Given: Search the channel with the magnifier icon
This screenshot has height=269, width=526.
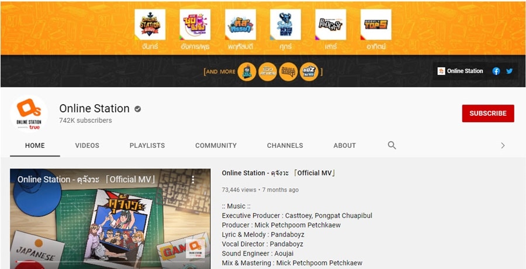Looking at the screenshot, I should (x=392, y=145).
